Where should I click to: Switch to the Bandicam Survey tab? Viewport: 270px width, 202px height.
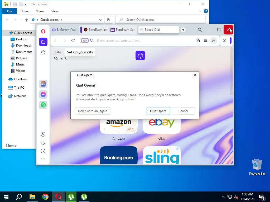[123, 30]
